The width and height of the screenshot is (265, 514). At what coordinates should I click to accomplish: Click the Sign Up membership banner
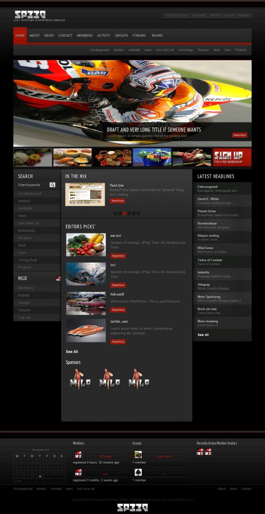[232, 157]
